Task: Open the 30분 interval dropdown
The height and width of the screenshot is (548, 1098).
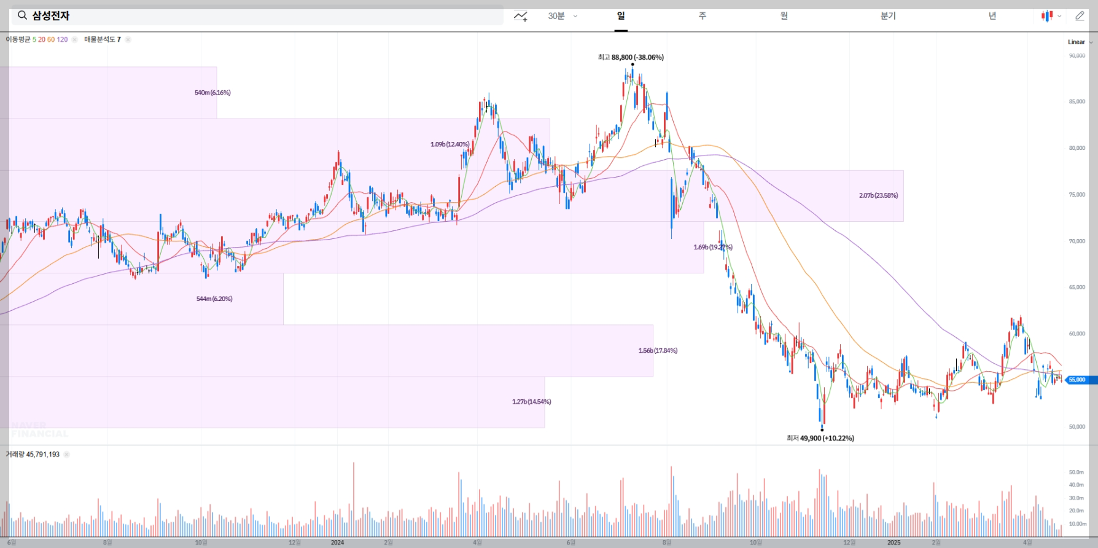Action: coord(563,16)
